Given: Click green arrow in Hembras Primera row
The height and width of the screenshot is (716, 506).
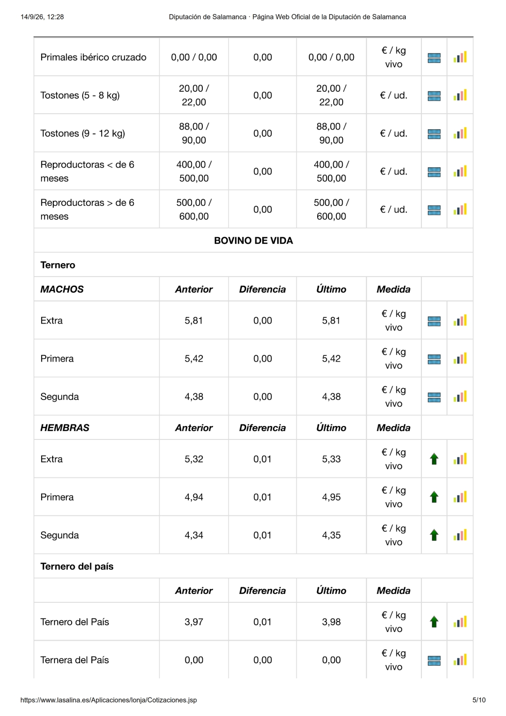Looking at the screenshot, I should (x=434, y=497).
